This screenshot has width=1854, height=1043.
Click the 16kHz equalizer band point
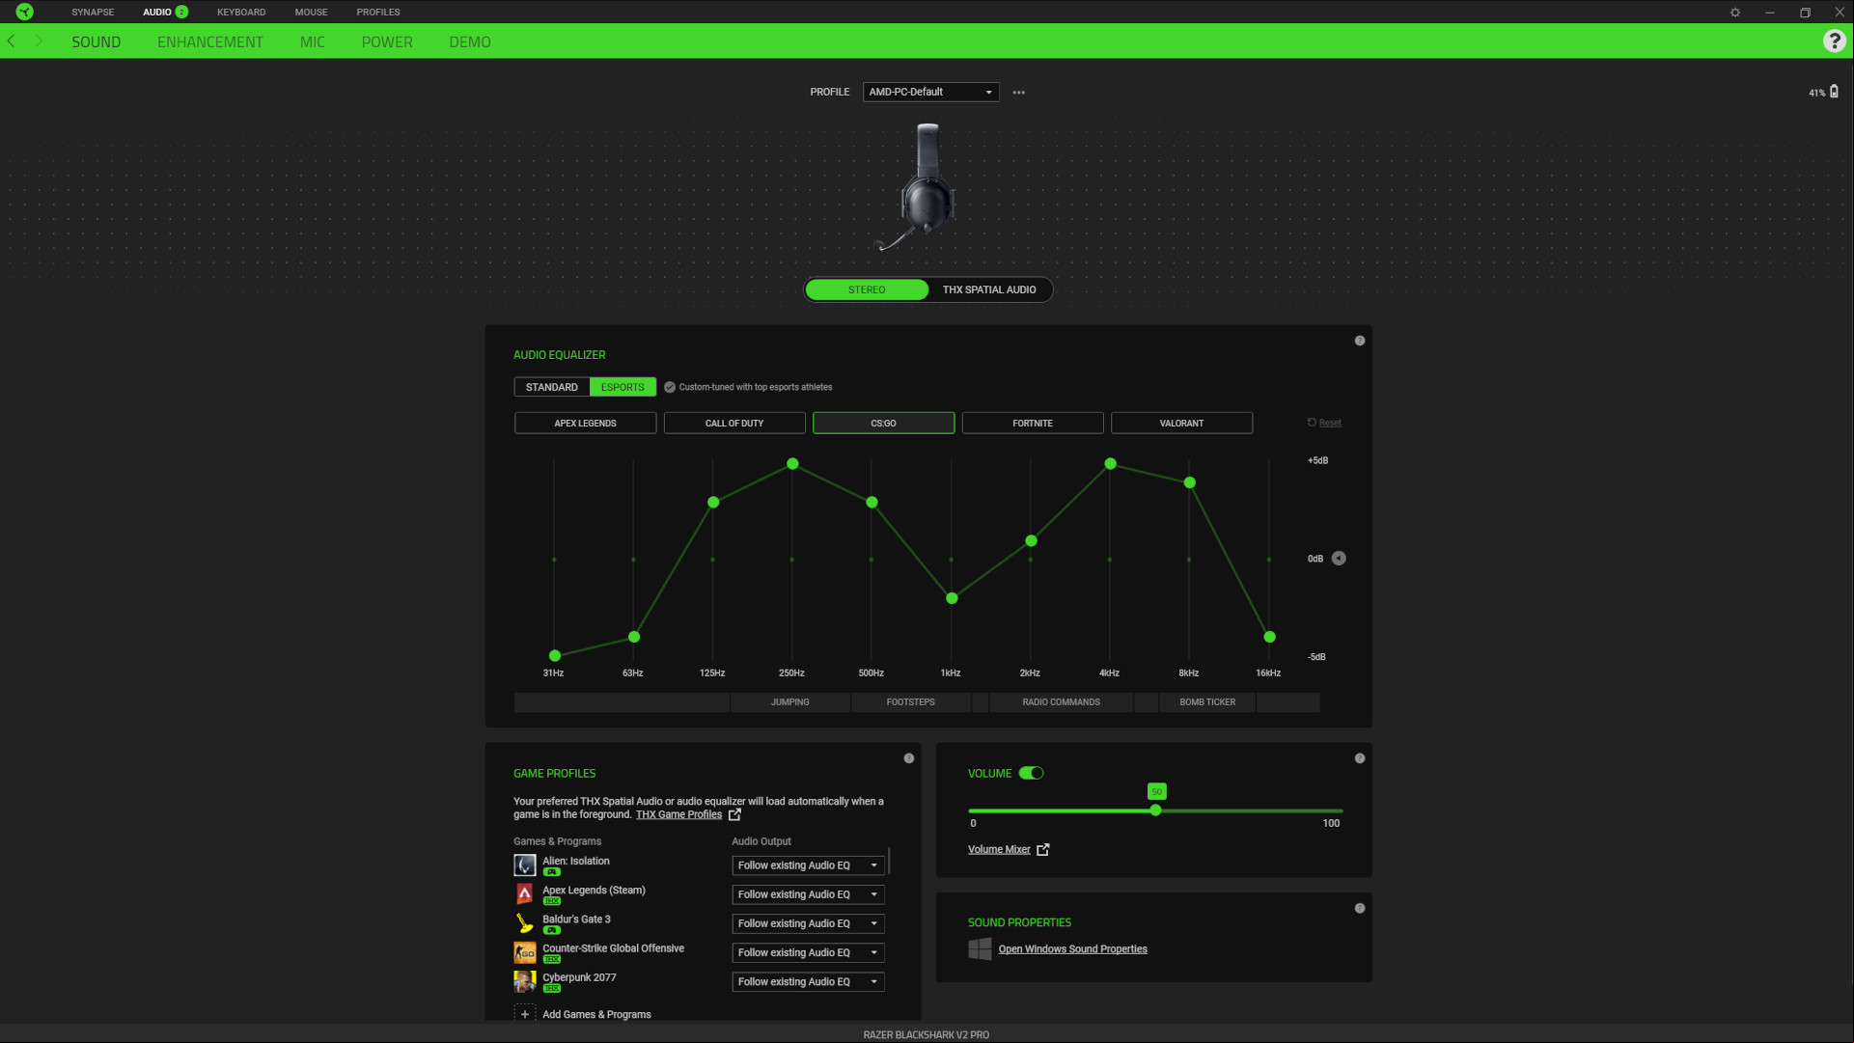pyautogui.click(x=1269, y=637)
